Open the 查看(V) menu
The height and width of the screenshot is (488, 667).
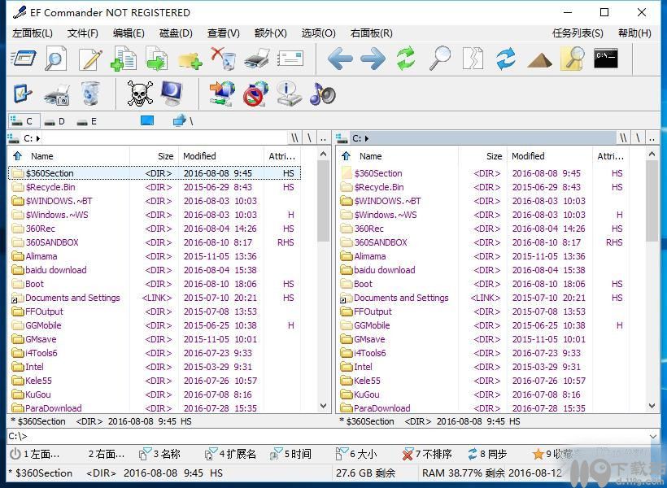(224, 33)
